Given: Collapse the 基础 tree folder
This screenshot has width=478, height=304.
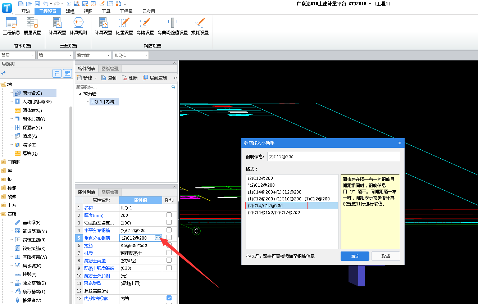Looking at the screenshot, I should (x=3, y=214).
